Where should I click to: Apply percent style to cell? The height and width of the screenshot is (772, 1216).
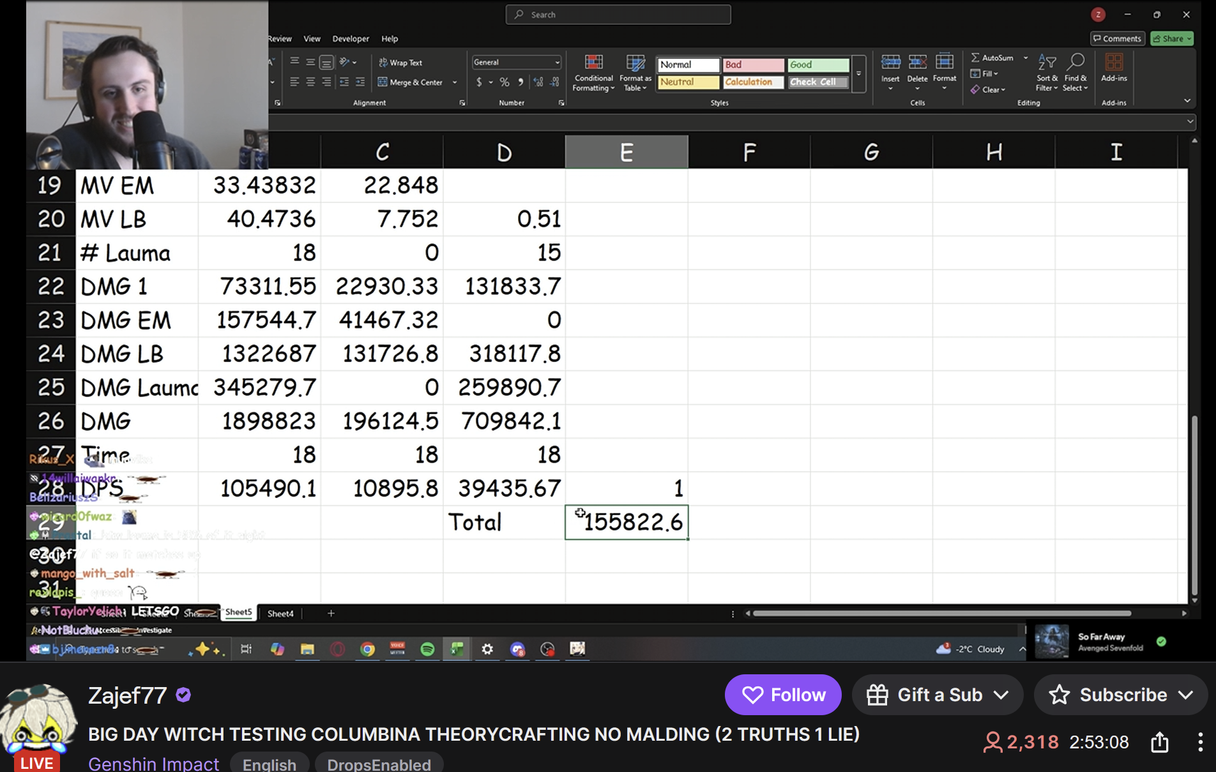(x=505, y=82)
